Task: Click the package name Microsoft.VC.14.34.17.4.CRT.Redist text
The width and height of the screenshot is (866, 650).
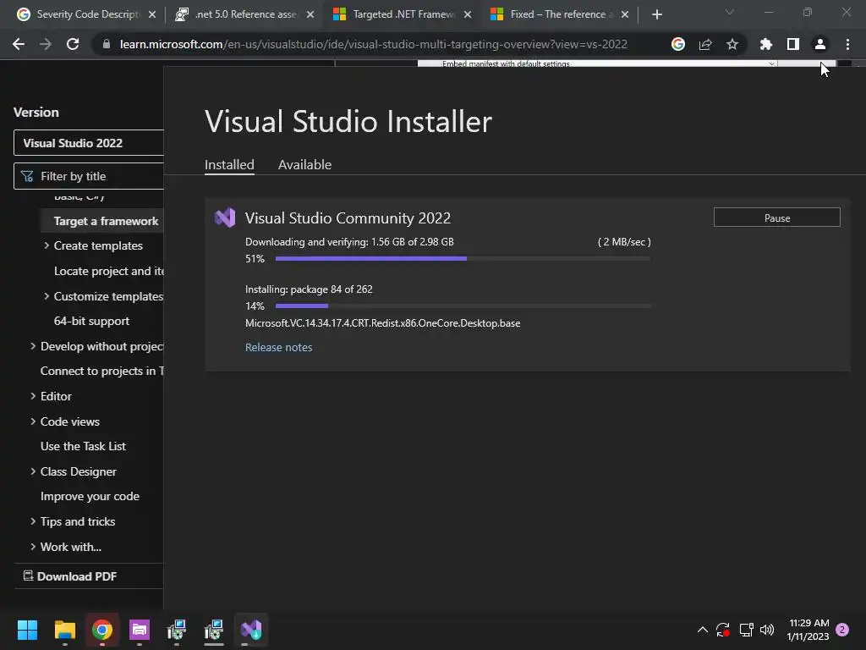Action: pos(383,323)
